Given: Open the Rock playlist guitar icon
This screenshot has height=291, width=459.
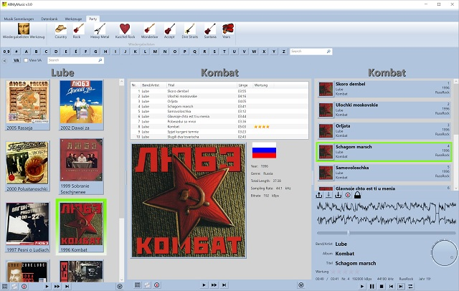Looking at the screenshot, I should pyautogui.click(x=78, y=29).
